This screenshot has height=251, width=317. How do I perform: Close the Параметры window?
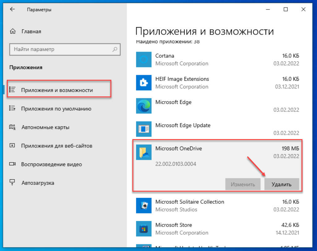[303, 9]
